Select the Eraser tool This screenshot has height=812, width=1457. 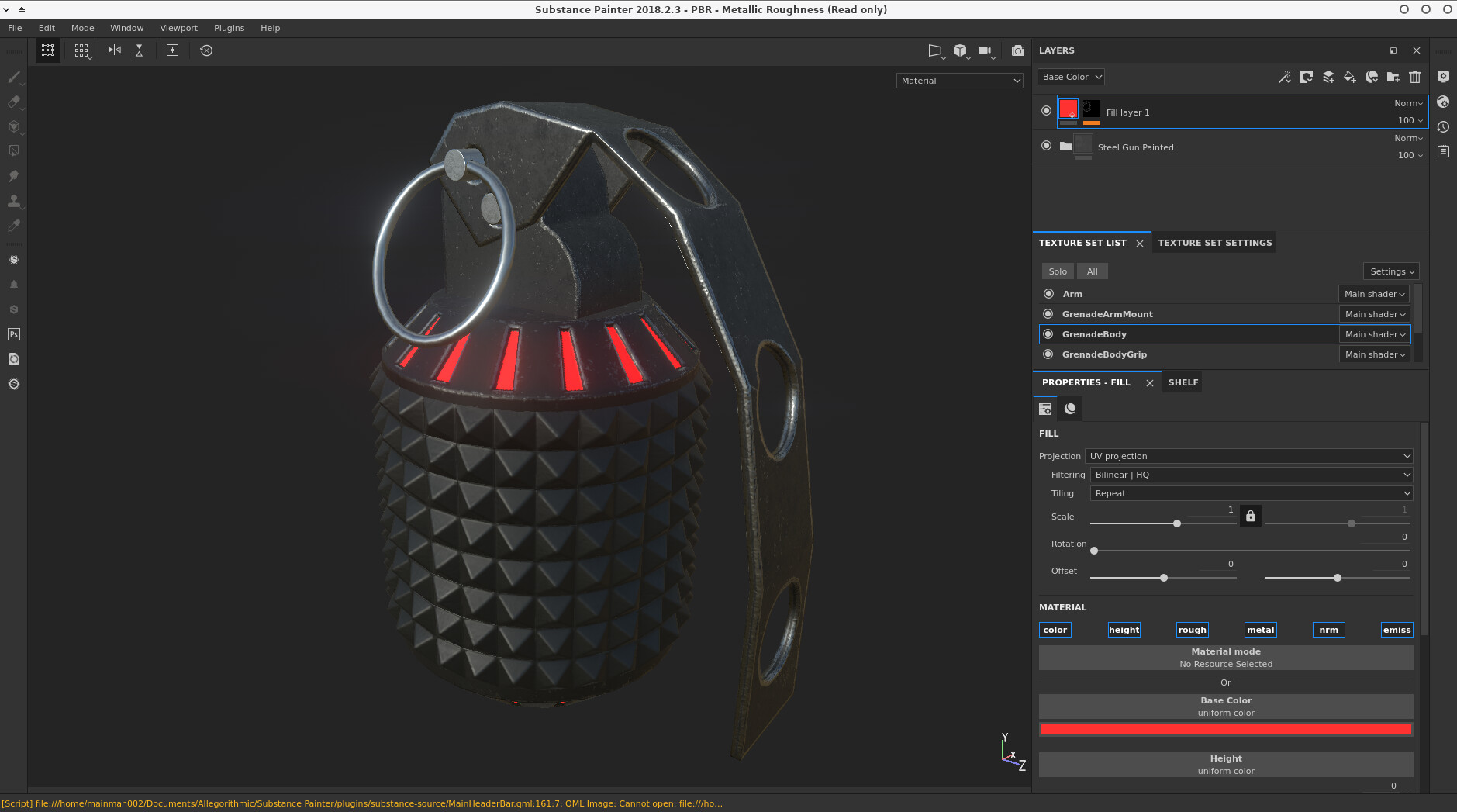click(x=13, y=102)
